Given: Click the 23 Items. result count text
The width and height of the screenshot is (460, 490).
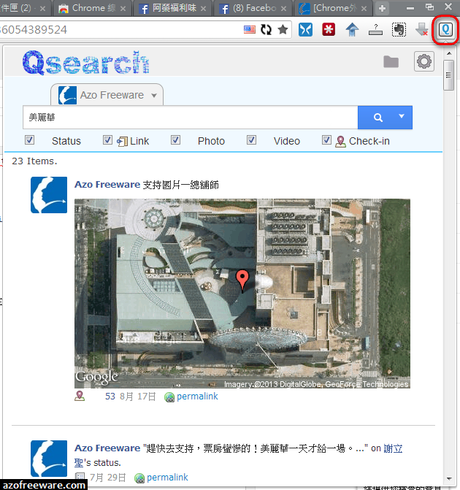Looking at the screenshot, I should coord(34,161).
